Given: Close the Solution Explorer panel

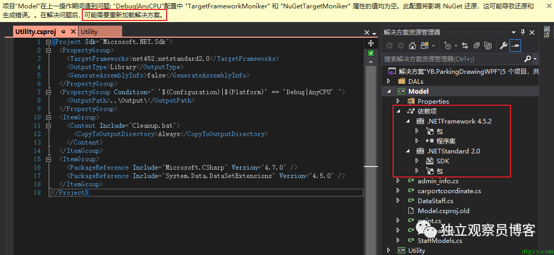Looking at the screenshot, I should (532, 32).
